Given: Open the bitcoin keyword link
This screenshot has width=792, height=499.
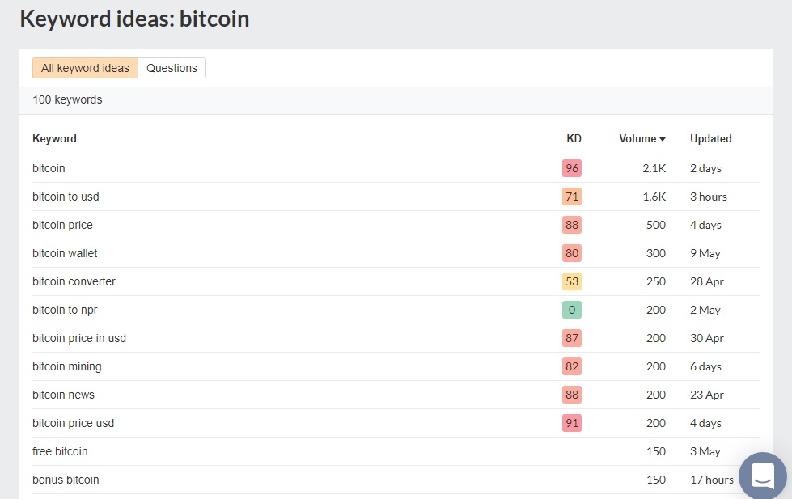Looking at the screenshot, I should pos(49,168).
